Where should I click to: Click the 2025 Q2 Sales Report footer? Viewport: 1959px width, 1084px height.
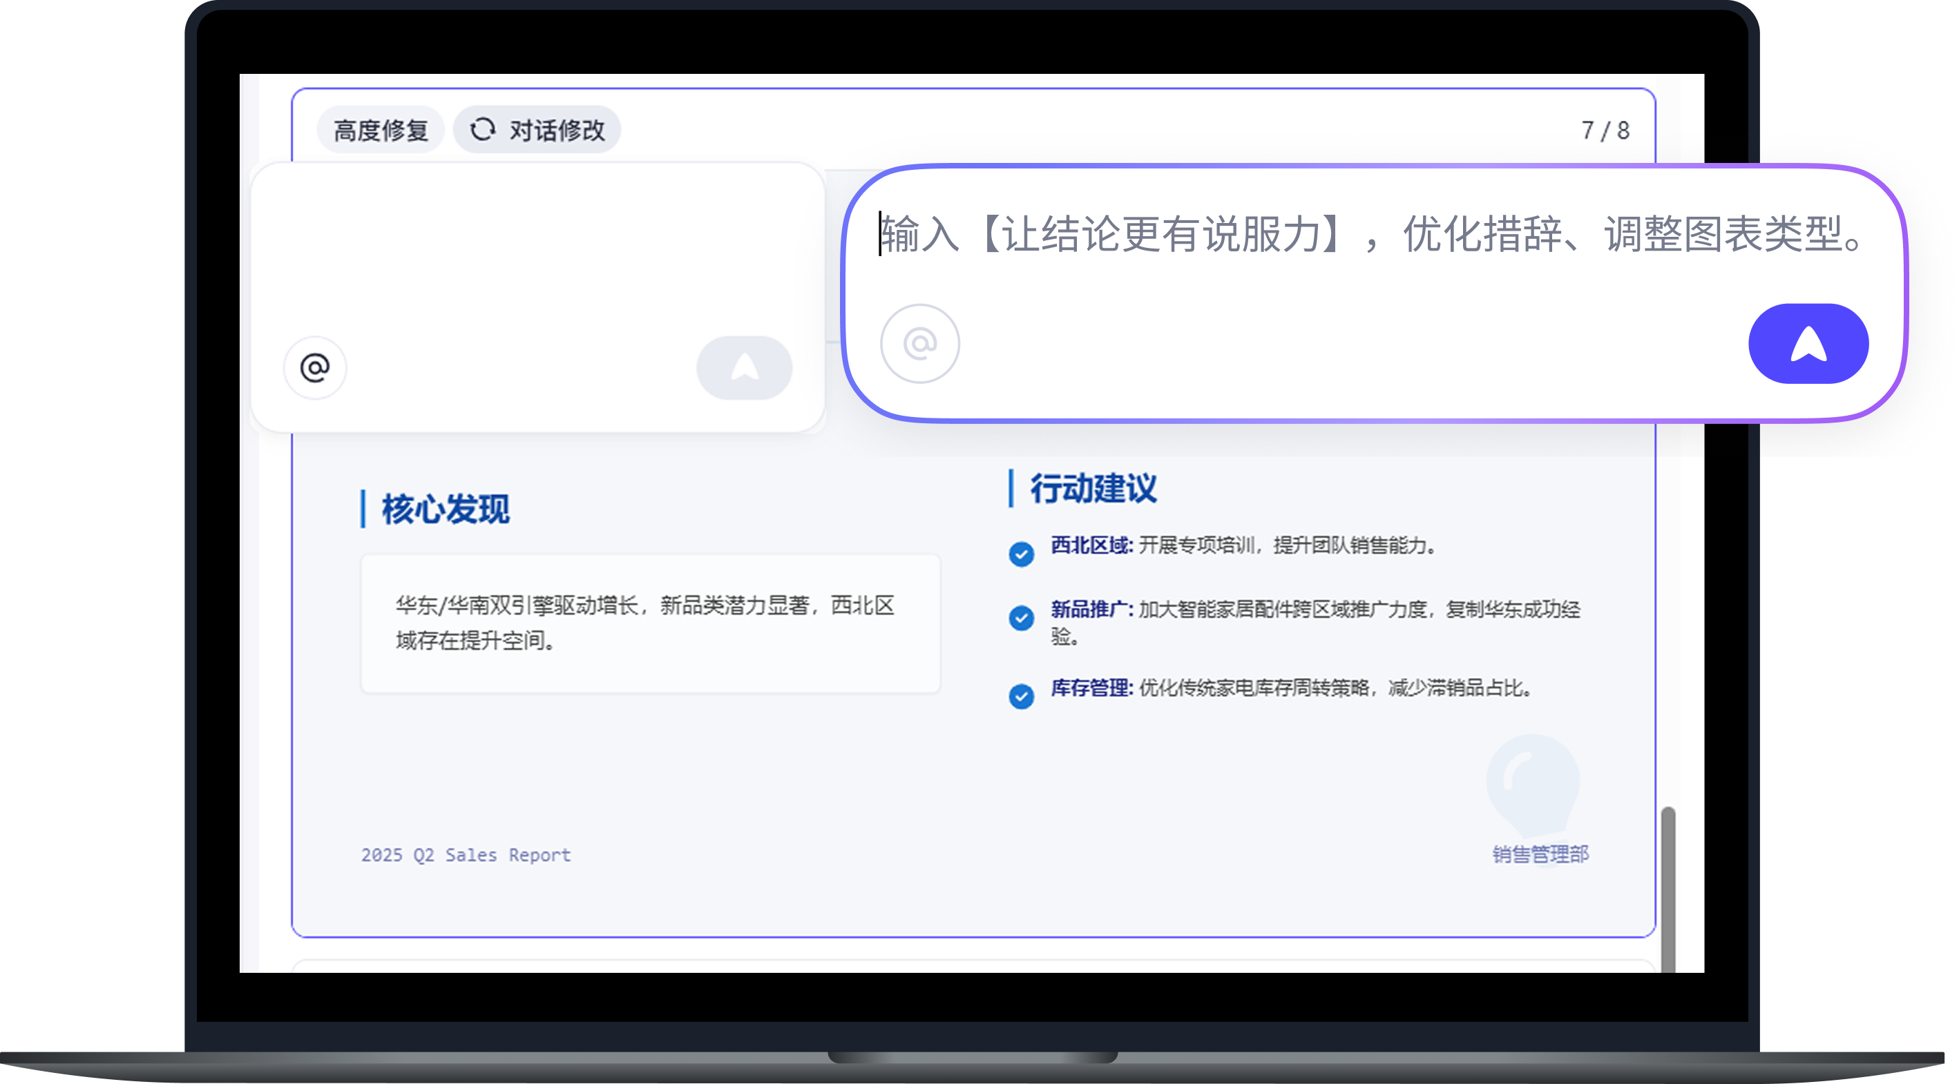[x=466, y=855]
